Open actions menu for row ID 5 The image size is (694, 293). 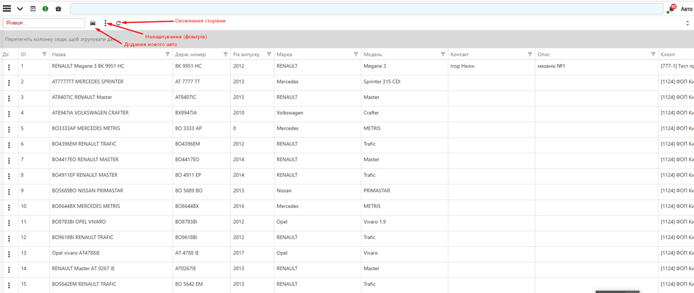[x=9, y=129]
